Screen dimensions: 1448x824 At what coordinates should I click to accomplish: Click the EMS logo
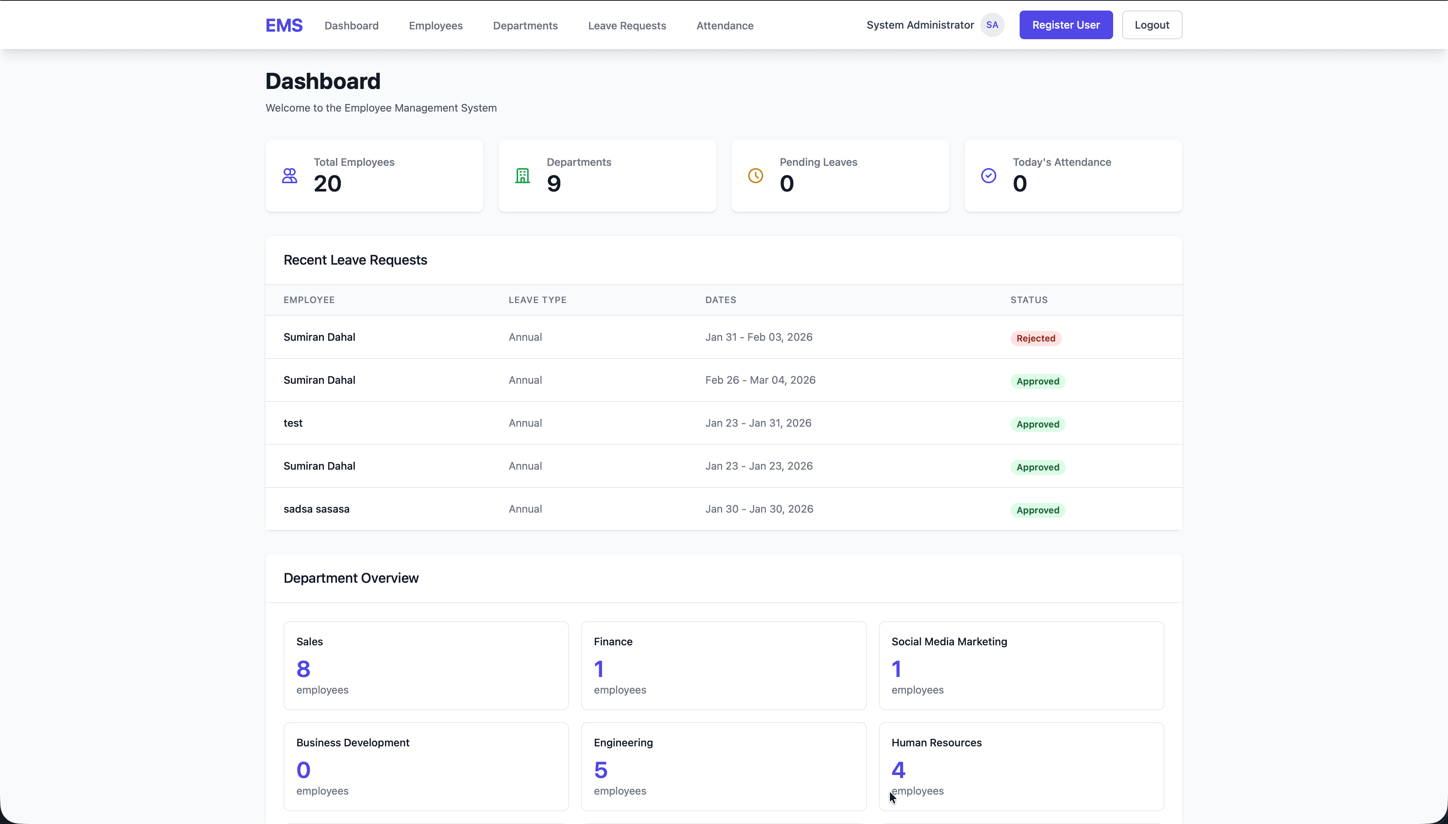click(x=284, y=25)
